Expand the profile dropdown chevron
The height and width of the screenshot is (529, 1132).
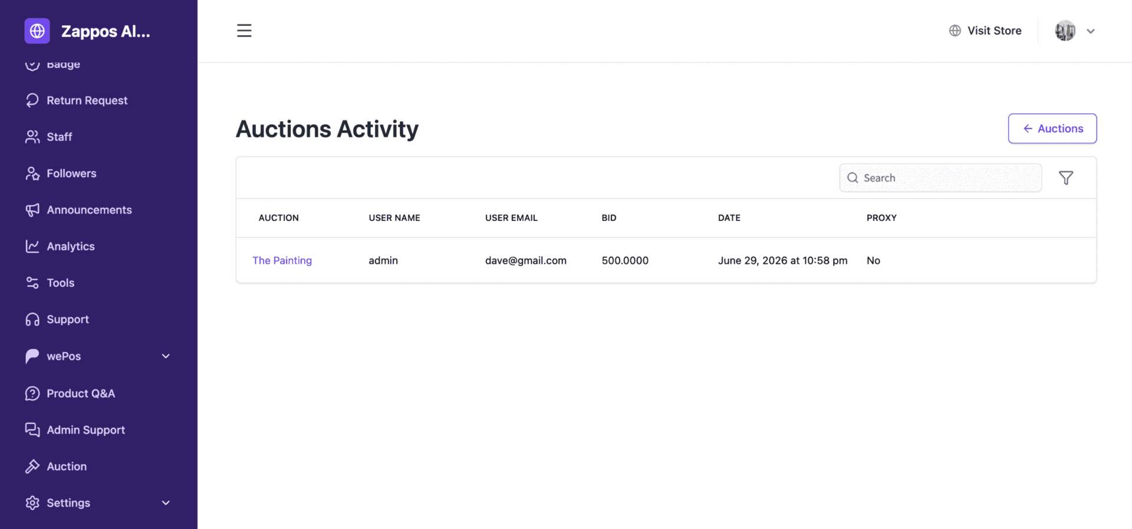pyautogui.click(x=1091, y=31)
